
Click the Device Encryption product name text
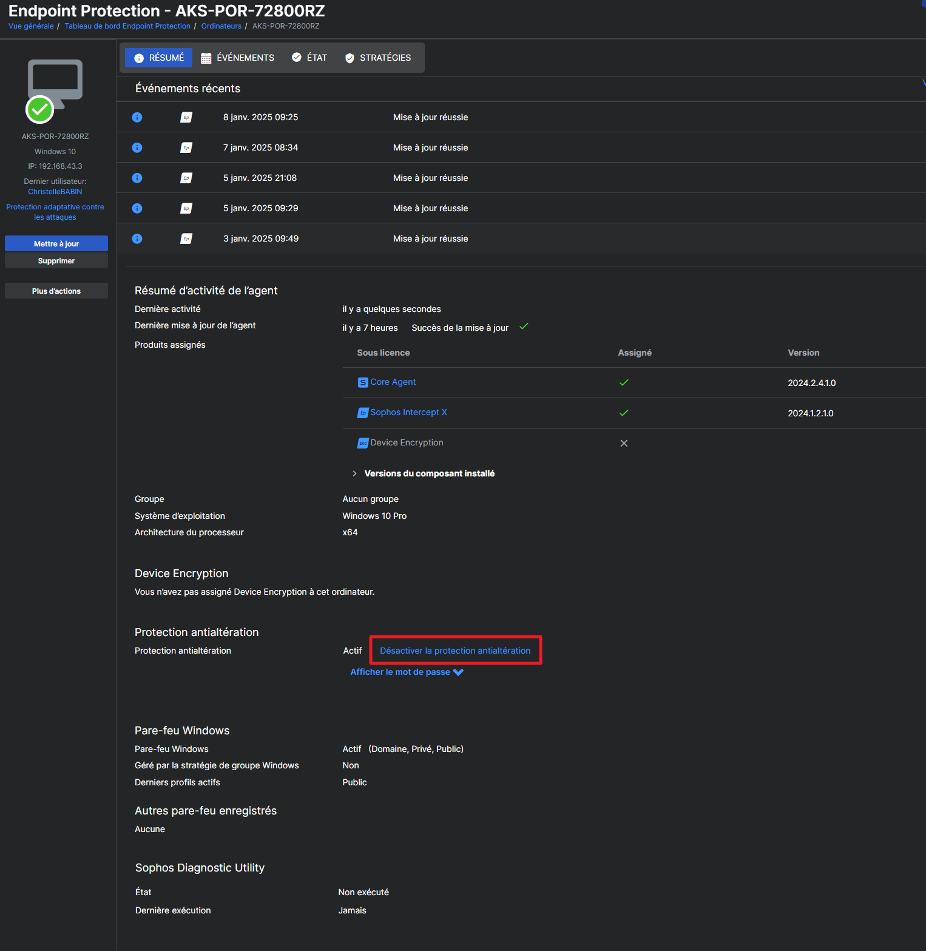pos(407,442)
